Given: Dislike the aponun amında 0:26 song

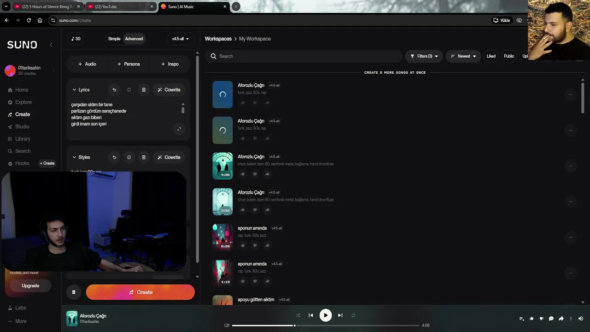Looking at the screenshot, I should click(x=255, y=245).
